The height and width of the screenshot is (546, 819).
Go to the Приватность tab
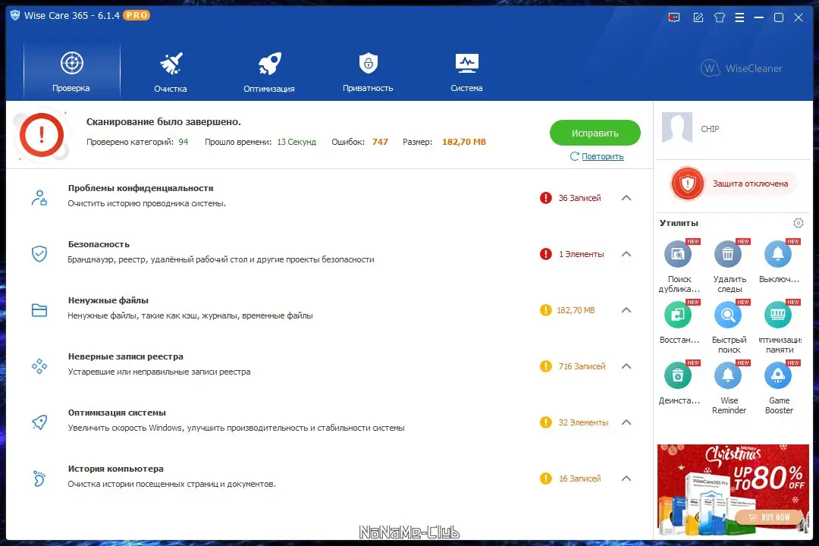coord(368,71)
